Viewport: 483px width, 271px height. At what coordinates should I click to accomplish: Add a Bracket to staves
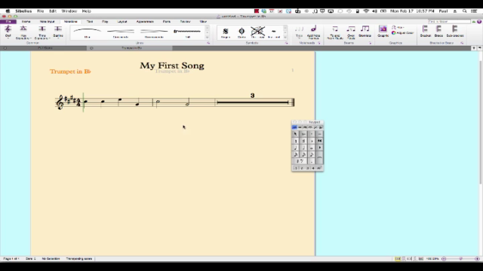point(426,32)
